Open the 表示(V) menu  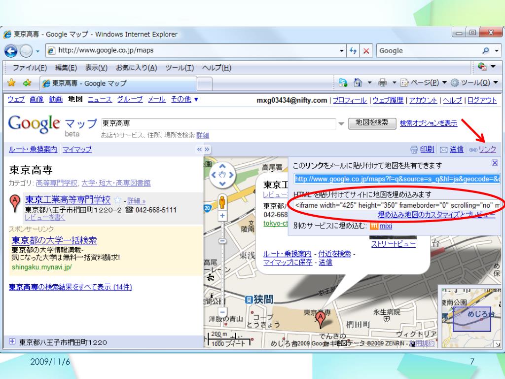(x=96, y=68)
